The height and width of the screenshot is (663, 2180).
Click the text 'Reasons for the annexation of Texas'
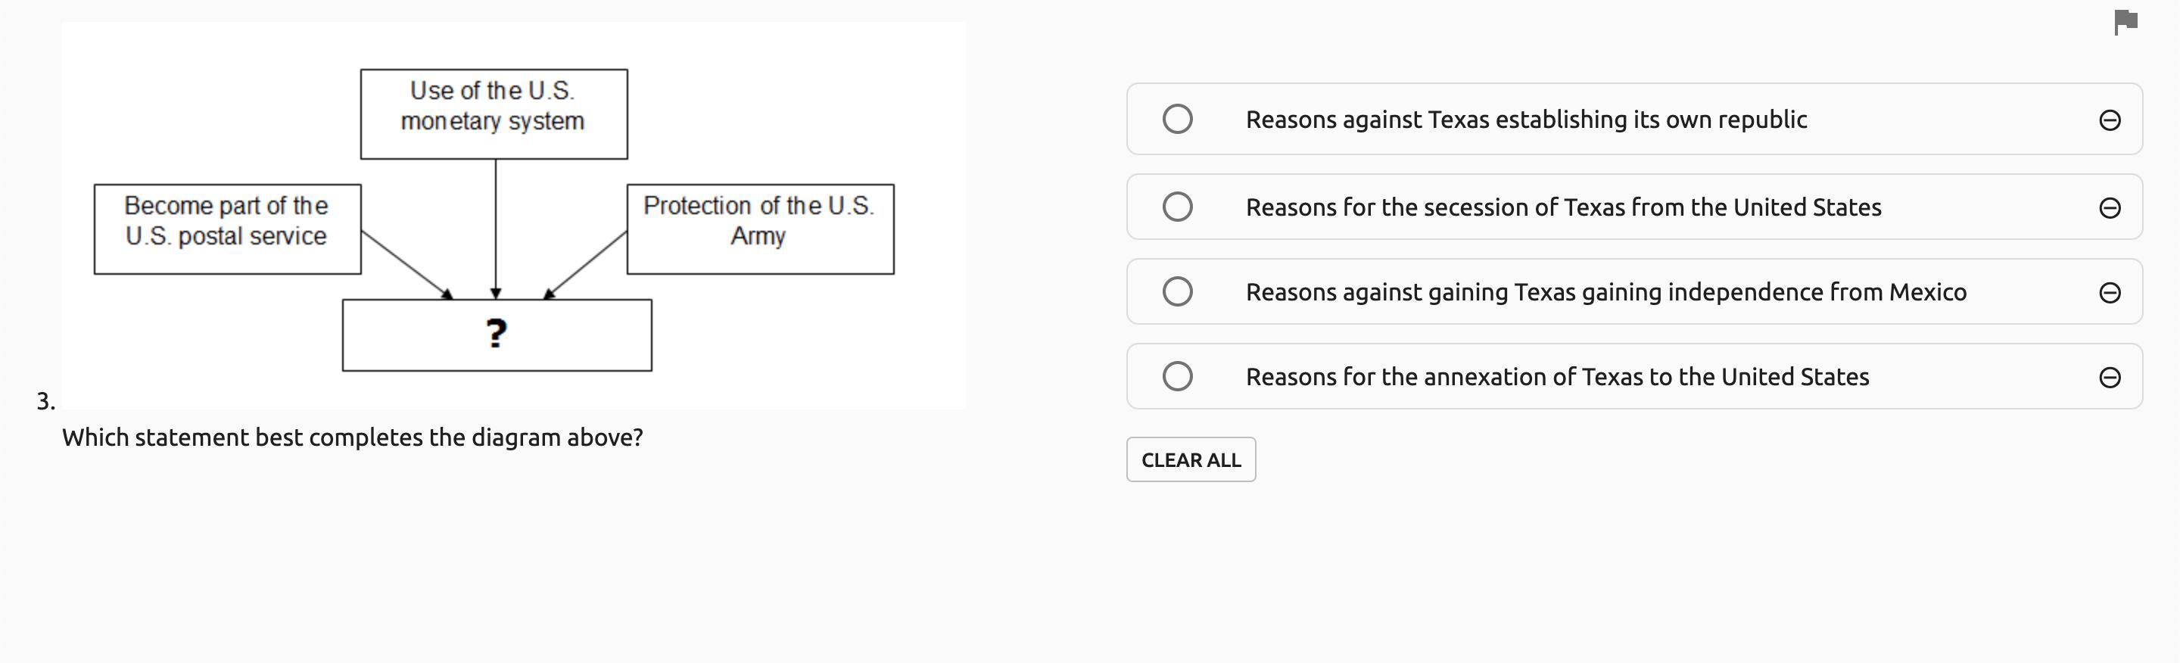coord(1557,376)
